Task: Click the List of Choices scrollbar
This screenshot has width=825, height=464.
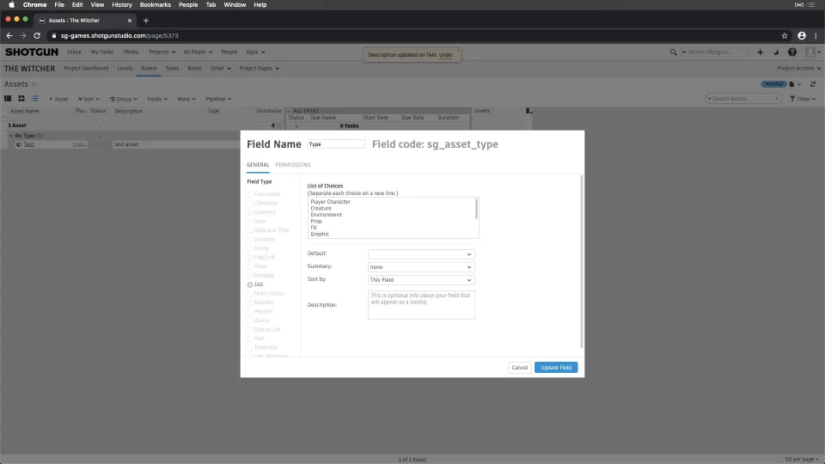Action: (x=476, y=210)
